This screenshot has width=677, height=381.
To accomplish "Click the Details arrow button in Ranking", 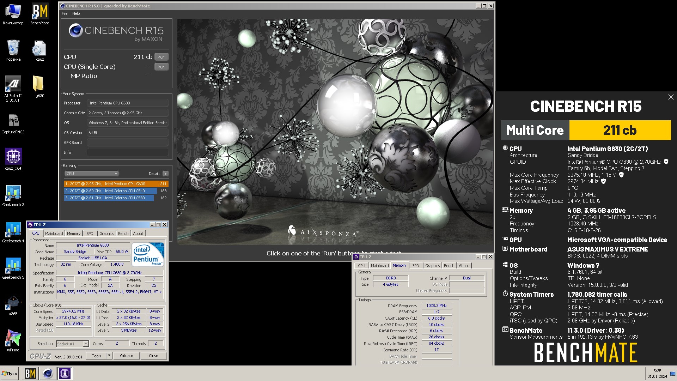I will [165, 174].
